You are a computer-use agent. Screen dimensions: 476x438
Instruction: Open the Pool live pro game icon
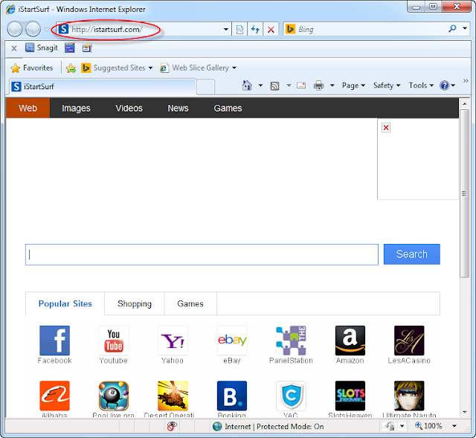click(114, 396)
